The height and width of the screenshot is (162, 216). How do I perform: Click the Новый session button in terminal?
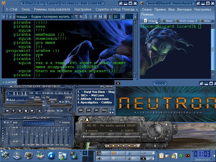[150, 21]
